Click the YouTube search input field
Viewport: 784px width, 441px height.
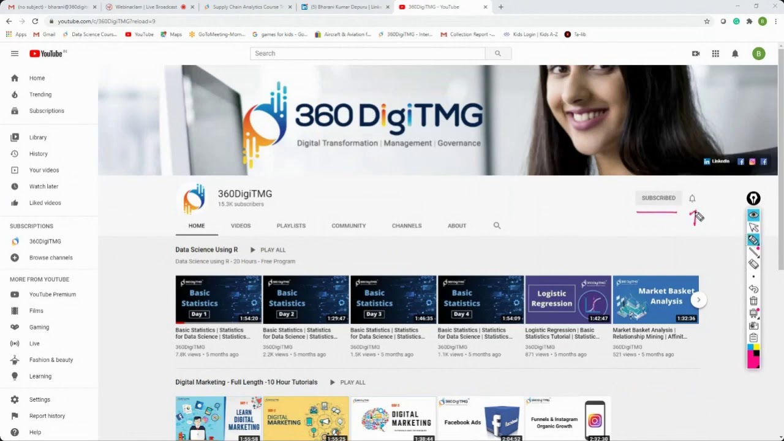tap(367, 53)
